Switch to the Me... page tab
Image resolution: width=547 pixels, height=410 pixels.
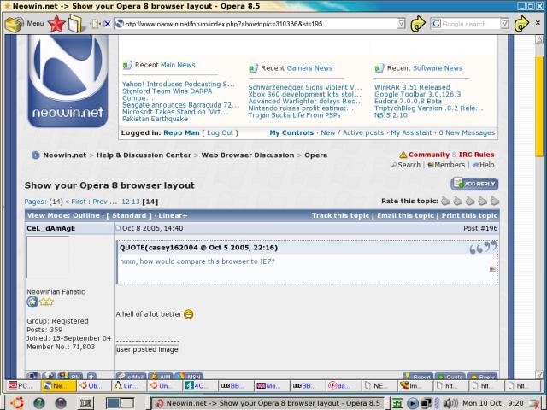click(272, 386)
